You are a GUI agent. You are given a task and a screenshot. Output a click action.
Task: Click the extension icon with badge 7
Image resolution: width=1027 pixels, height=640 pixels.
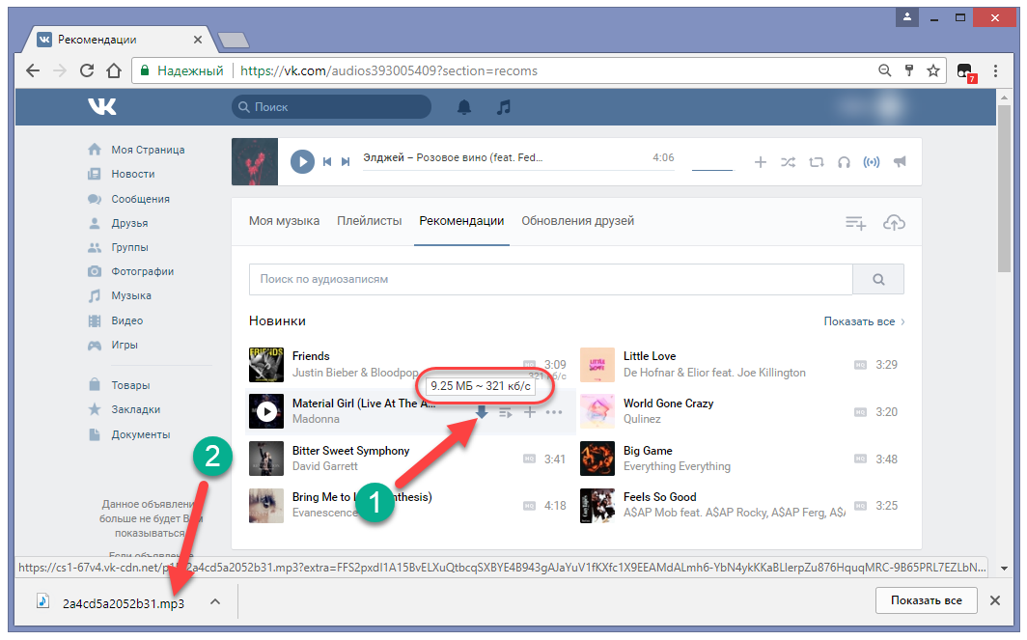point(965,71)
